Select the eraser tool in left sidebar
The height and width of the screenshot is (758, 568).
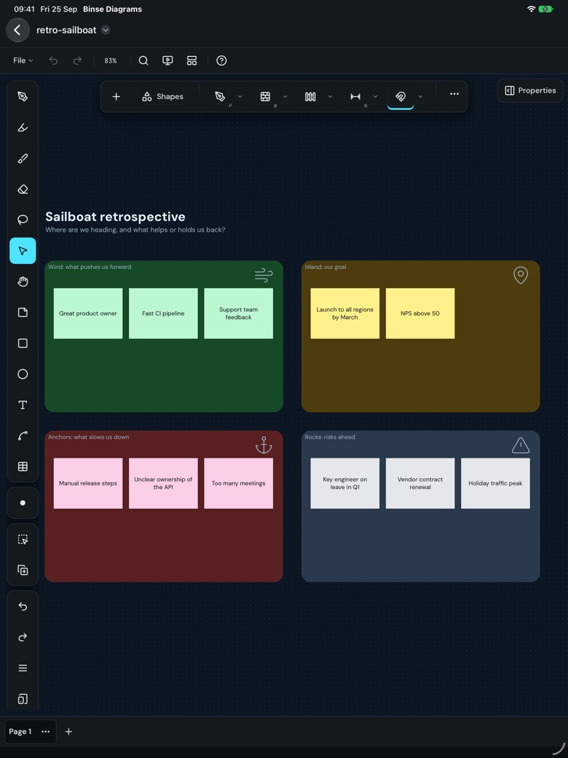pos(23,189)
